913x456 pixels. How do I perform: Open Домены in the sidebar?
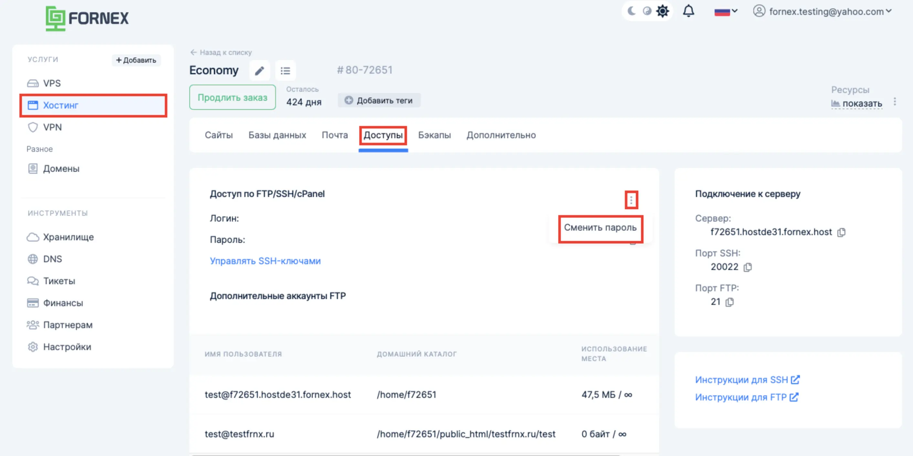click(x=93, y=169)
